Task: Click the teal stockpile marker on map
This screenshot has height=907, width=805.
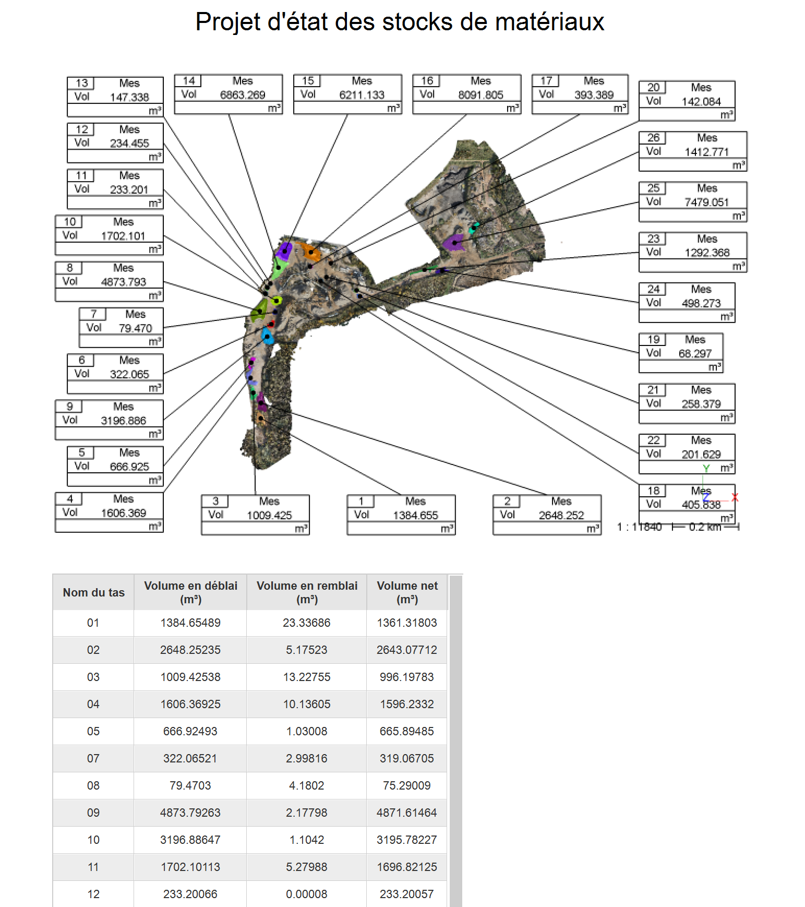Action: pyautogui.click(x=474, y=228)
